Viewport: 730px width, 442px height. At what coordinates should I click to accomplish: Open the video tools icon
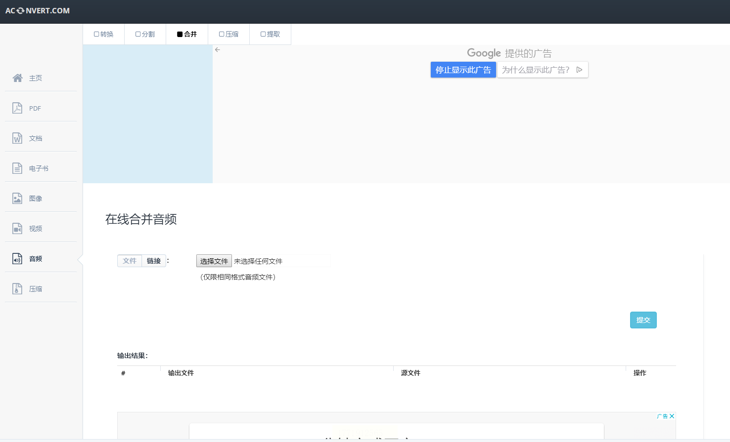[x=17, y=229]
